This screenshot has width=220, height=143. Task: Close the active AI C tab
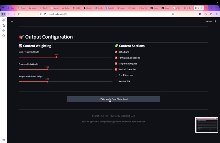202,8
